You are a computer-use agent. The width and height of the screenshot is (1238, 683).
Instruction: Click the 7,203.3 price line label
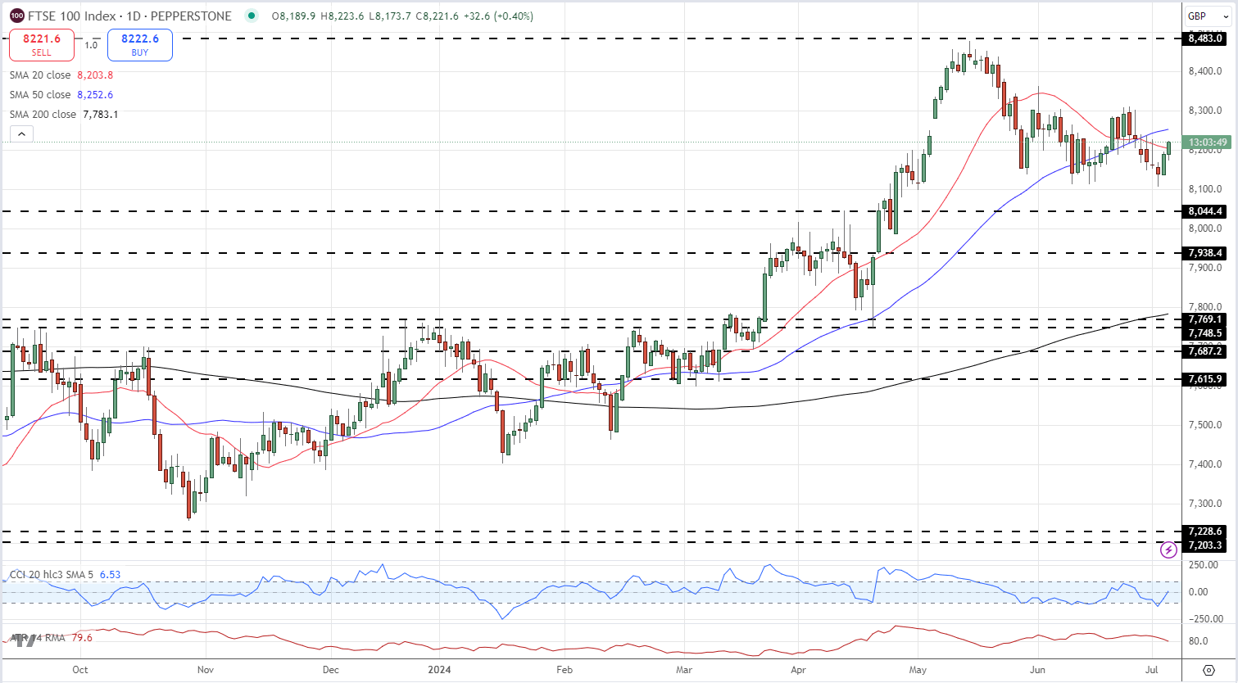coord(1205,545)
